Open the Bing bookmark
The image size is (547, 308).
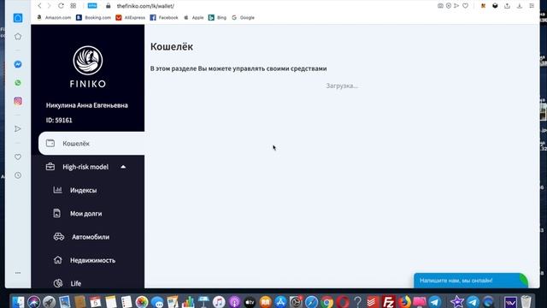(x=217, y=17)
